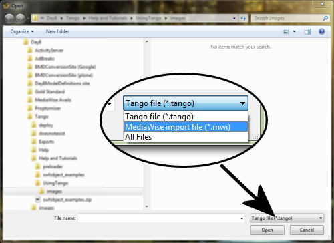The height and width of the screenshot is (243, 334).
Task: Select the highlighted images folder in the tree
Action: 73,192
